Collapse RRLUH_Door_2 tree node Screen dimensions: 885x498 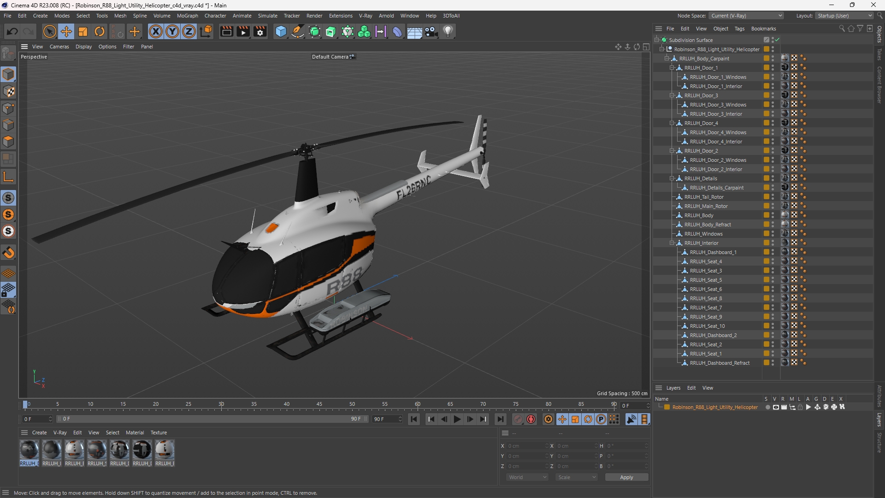[672, 150]
